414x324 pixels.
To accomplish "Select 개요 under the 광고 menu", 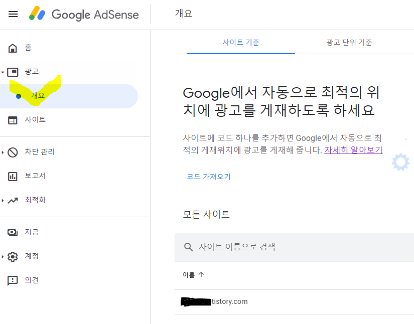I will [69, 96].
